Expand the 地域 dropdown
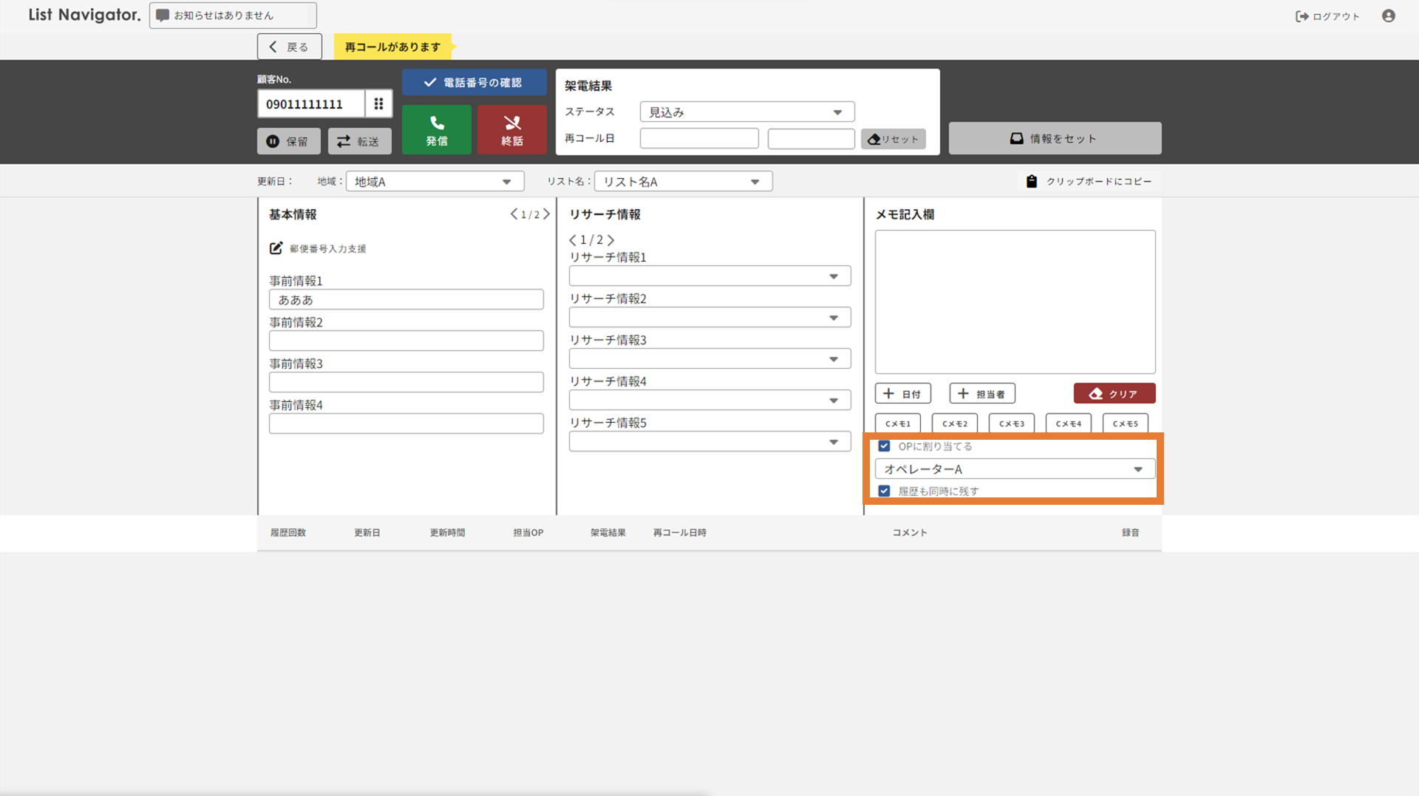The width and height of the screenshot is (1419, 796). 435,182
